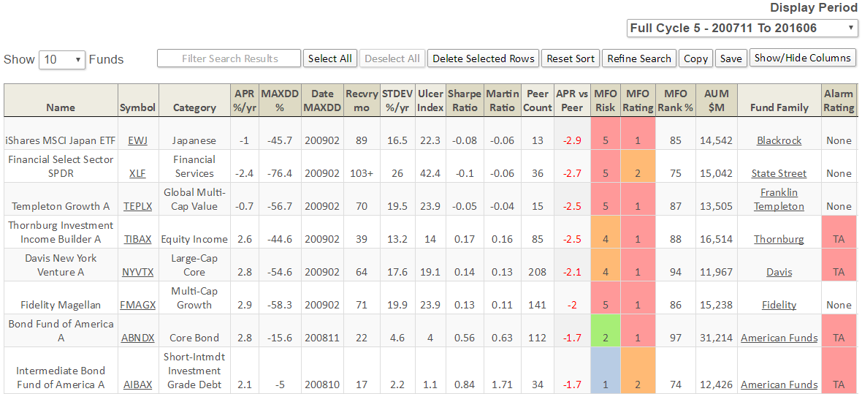862x394 pixels.
Task: Sort by the AUM $M column header
Action: pos(717,100)
